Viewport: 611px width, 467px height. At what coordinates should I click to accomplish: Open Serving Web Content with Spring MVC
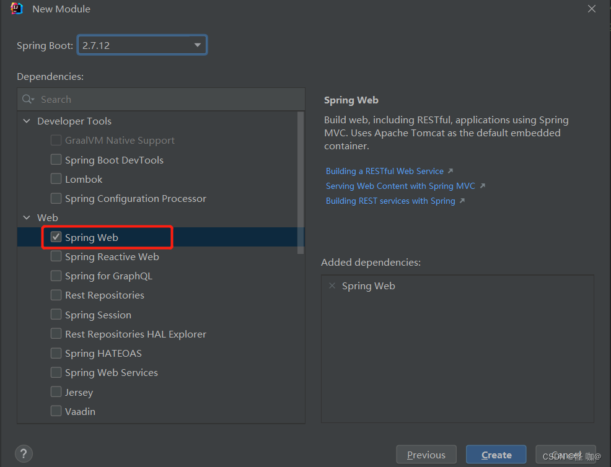(400, 186)
